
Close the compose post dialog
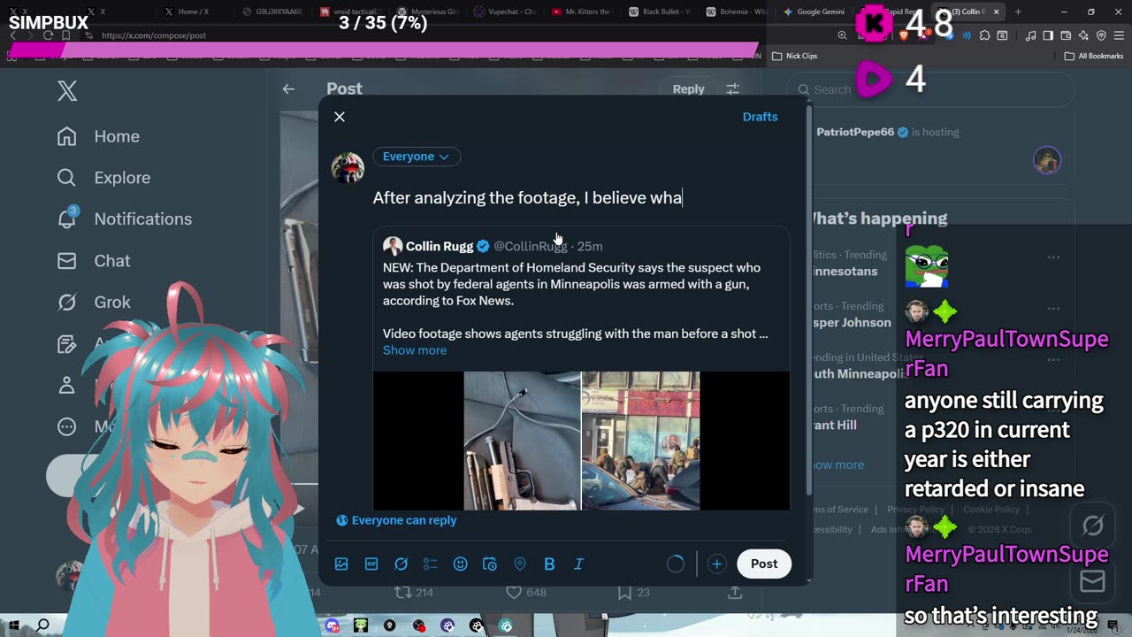[x=340, y=117]
